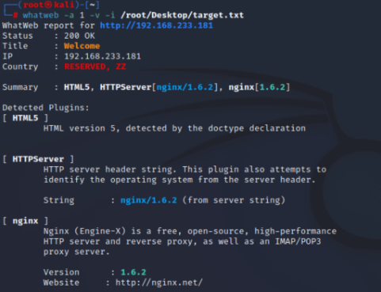Click nginx/1.6.2 inside Summary HTTPServer brackets
Image resolution: width=381 pixels, height=292 pixels.
(x=185, y=87)
